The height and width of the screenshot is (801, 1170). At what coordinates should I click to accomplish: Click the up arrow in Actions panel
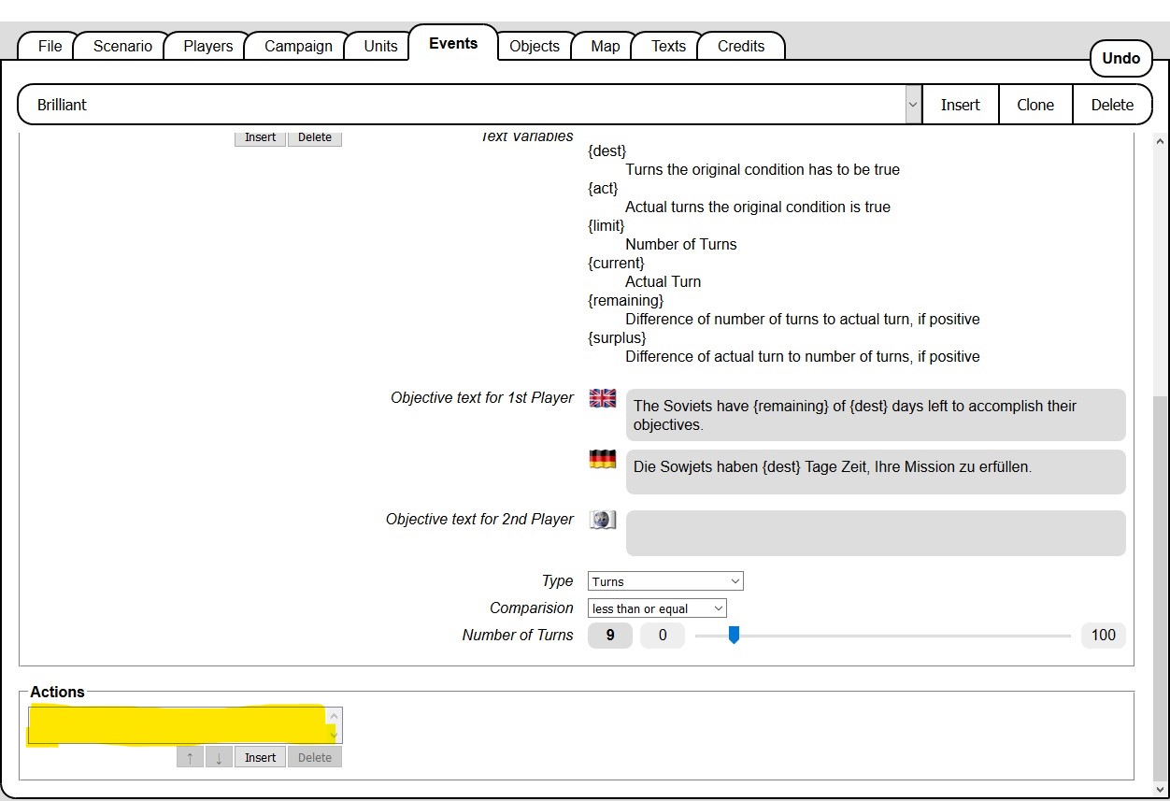click(190, 757)
